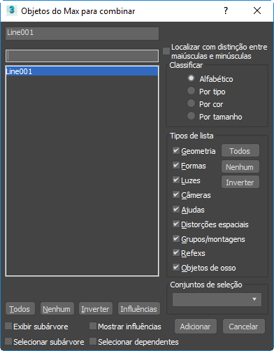
Task: Enable case-sensitive search checkbox
Action: coord(166,51)
